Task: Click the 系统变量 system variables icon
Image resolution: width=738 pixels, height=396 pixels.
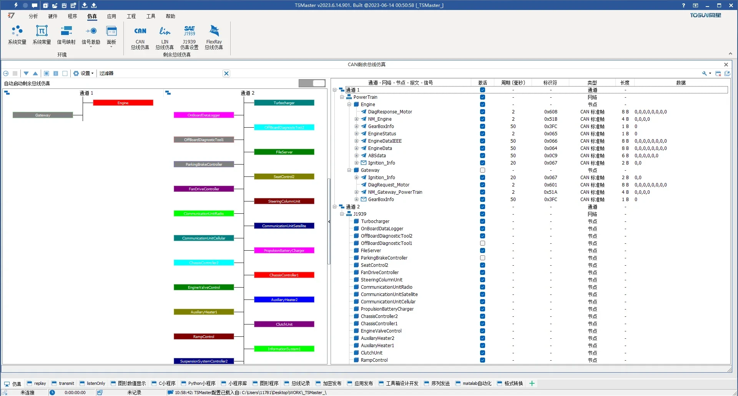Action: 17,35
